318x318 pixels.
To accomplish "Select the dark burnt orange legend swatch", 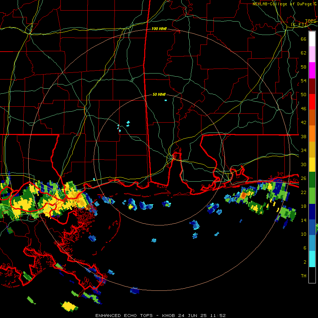I will (312, 118).
